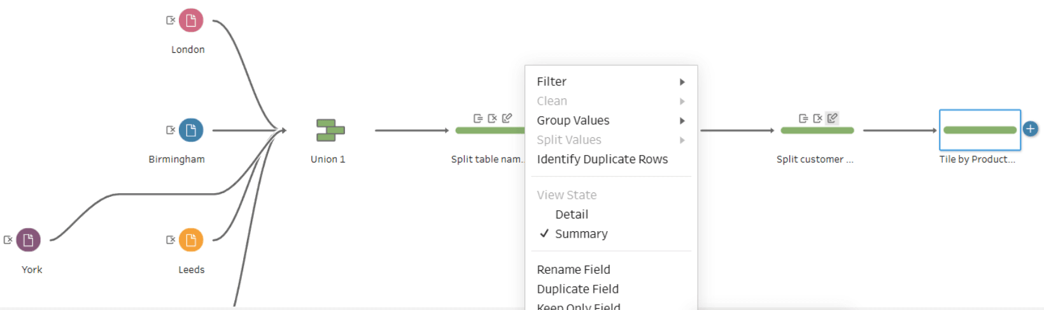This screenshot has height=310, width=1044.
Task: Choose Identify Duplicate Rows from menu
Action: click(x=602, y=159)
